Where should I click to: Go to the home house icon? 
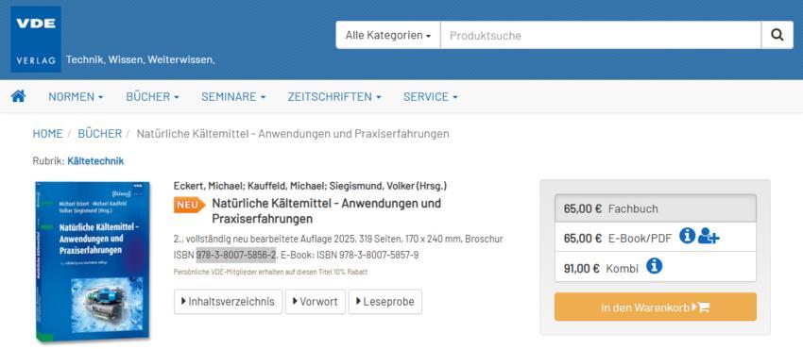(19, 96)
